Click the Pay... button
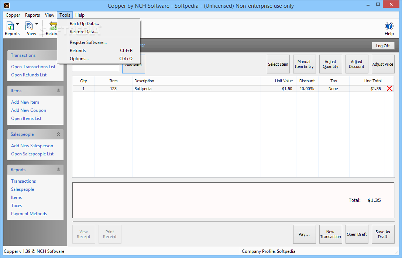Viewport: 402px width, 258px height. pyautogui.click(x=304, y=234)
